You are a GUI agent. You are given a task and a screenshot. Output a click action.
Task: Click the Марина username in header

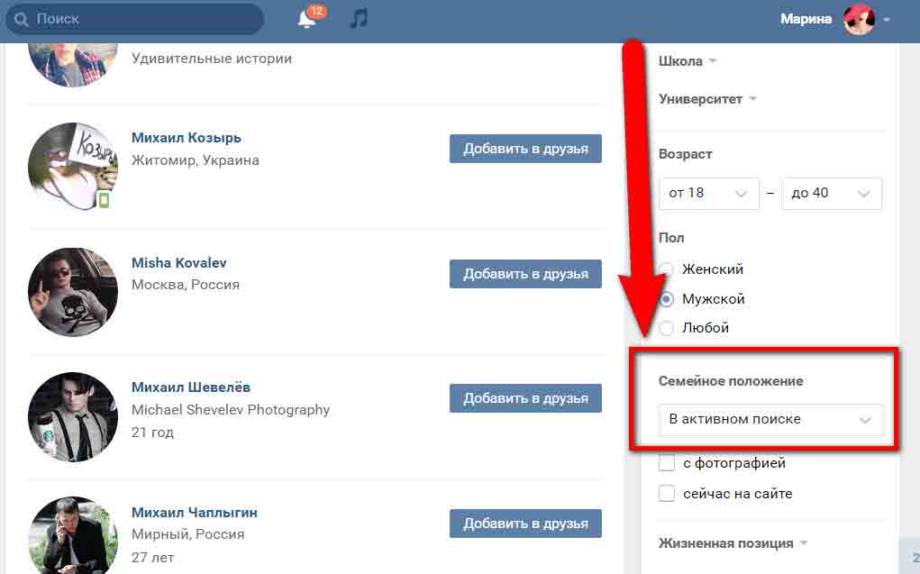coord(806,19)
